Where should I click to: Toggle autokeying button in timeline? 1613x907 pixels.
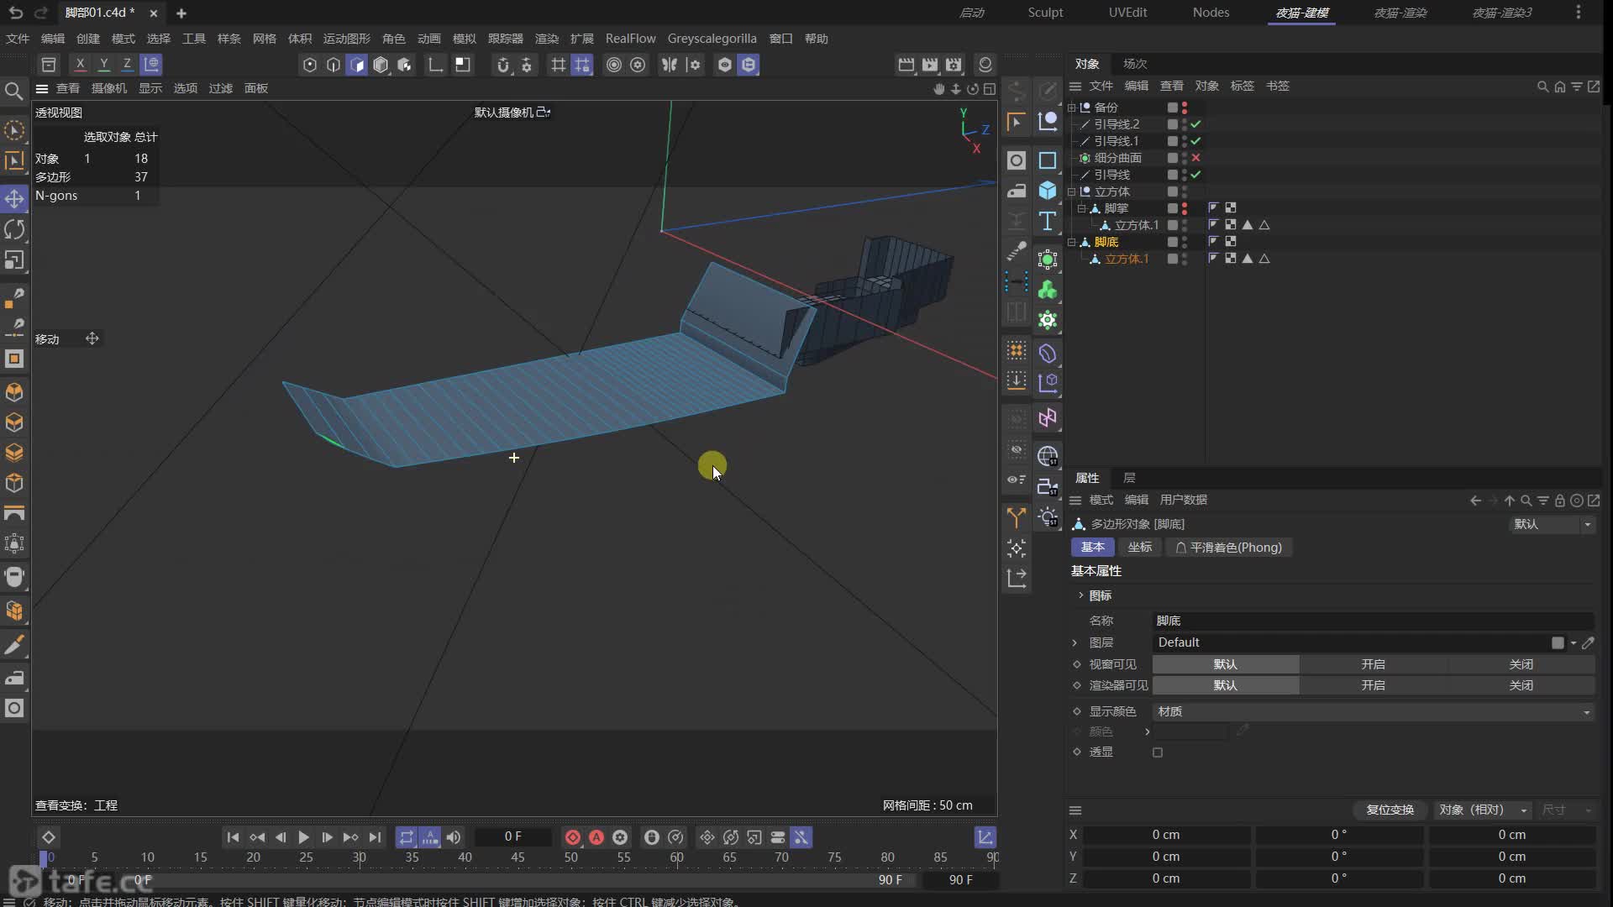[x=596, y=837]
